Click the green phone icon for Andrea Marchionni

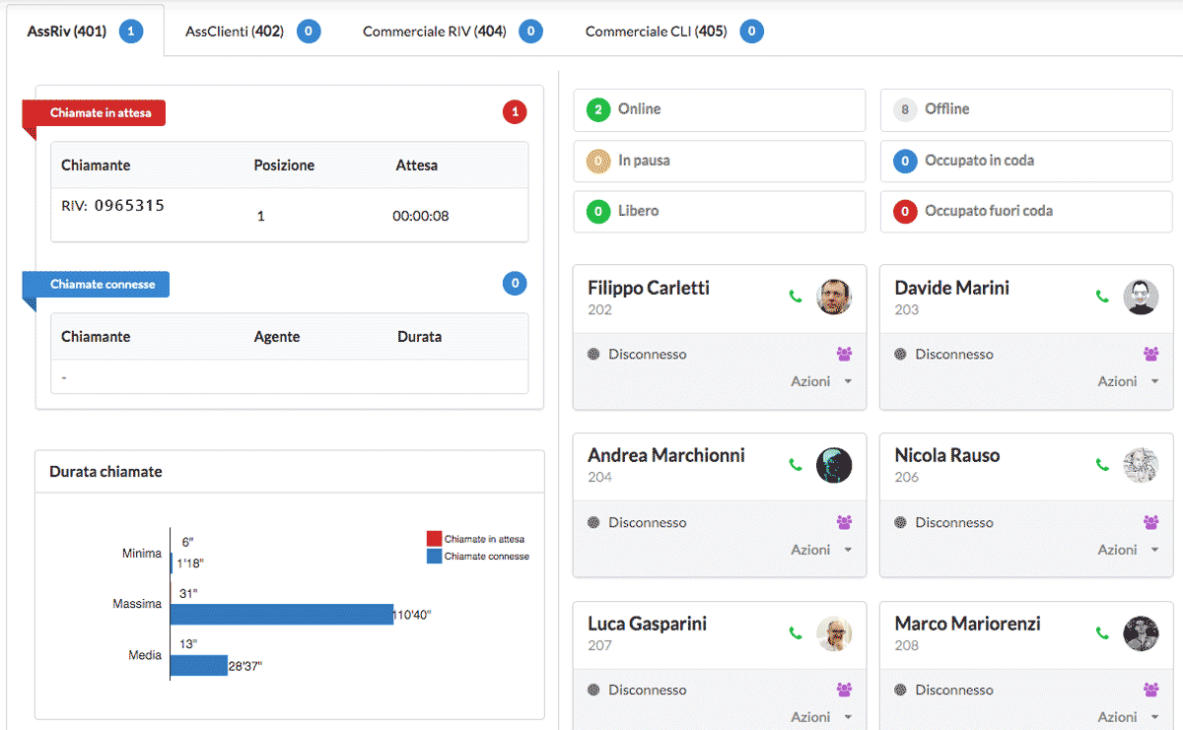click(796, 465)
